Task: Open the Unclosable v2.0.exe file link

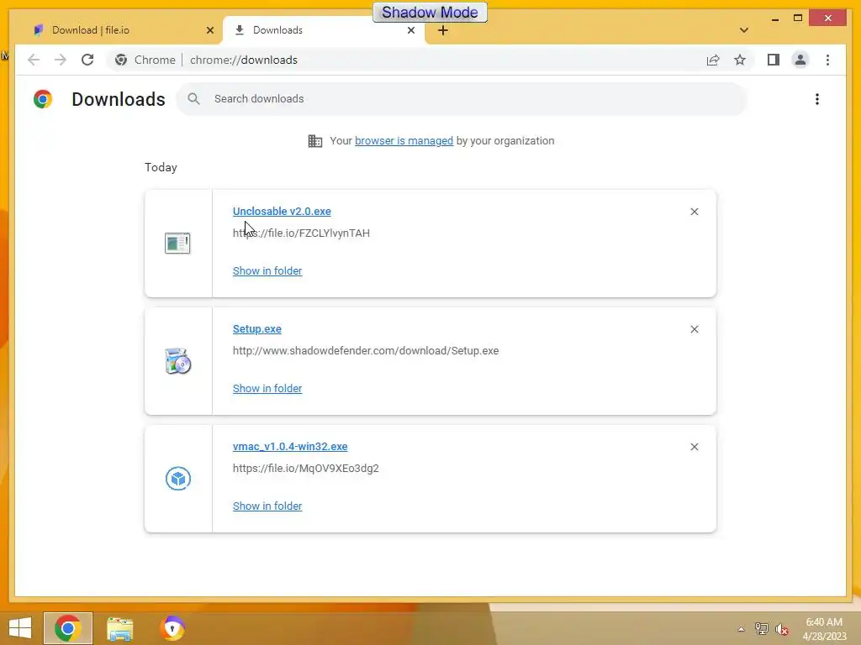Action: [x=282, y=211]
